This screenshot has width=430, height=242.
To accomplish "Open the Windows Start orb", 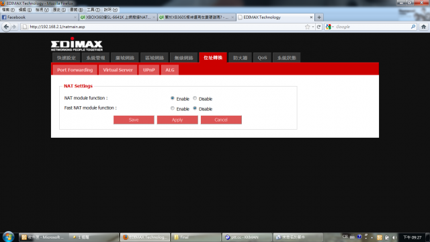I will pyautogui.click(x=8, y=237).
